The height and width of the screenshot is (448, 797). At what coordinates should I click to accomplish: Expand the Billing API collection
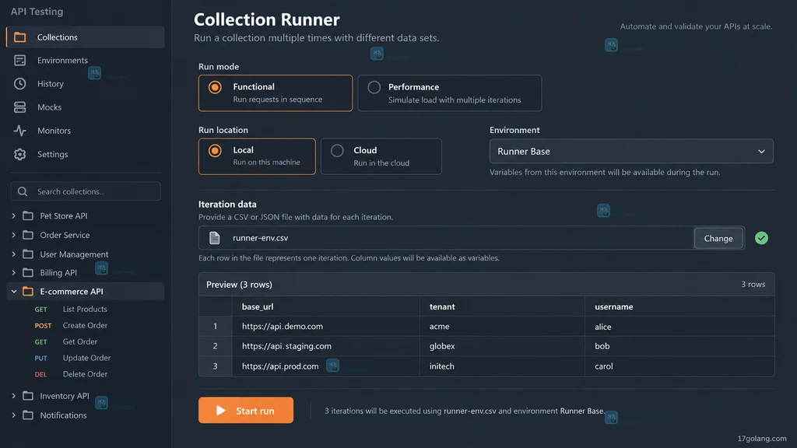pos(14,273)
